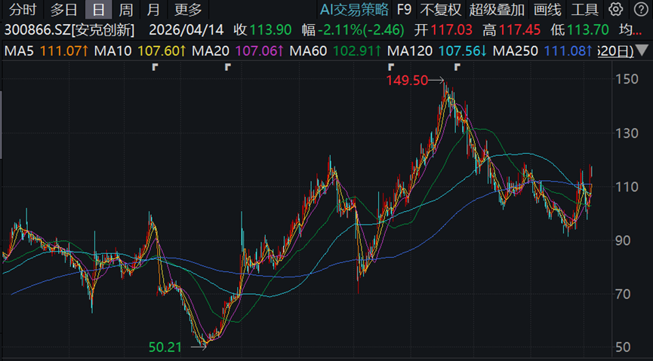The width and height of the screenshot is (653, 361).
Task: Activate the 画线 drawing tools
Action: 547,9
